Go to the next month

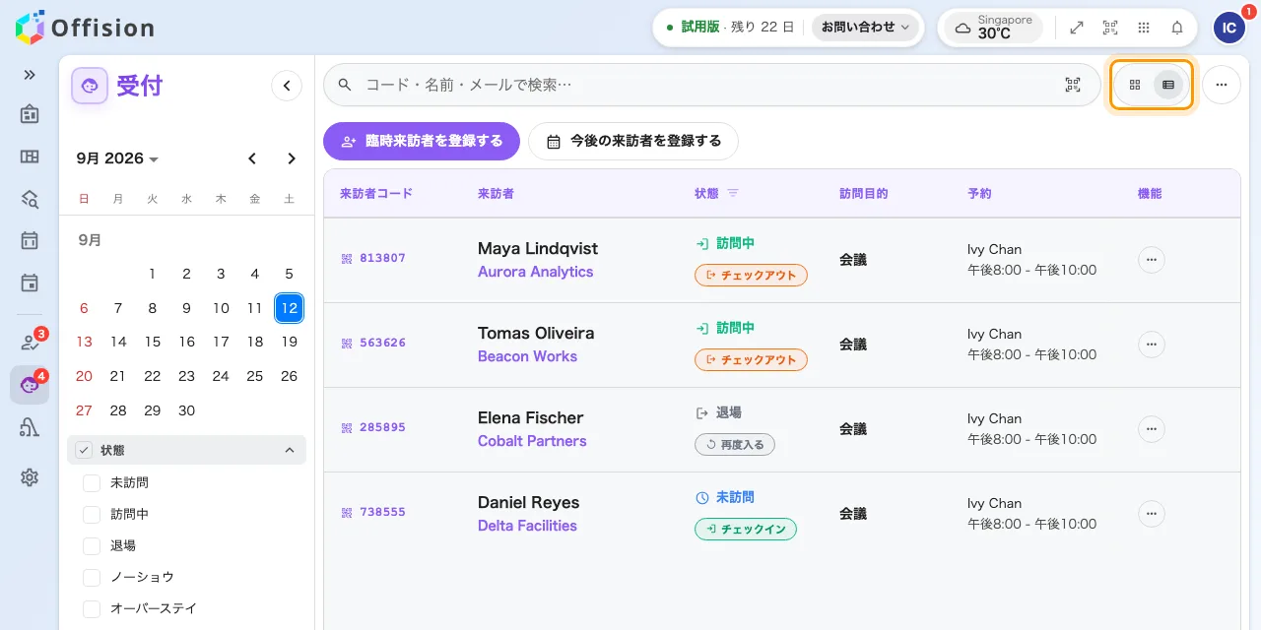[x=291, y=158]
